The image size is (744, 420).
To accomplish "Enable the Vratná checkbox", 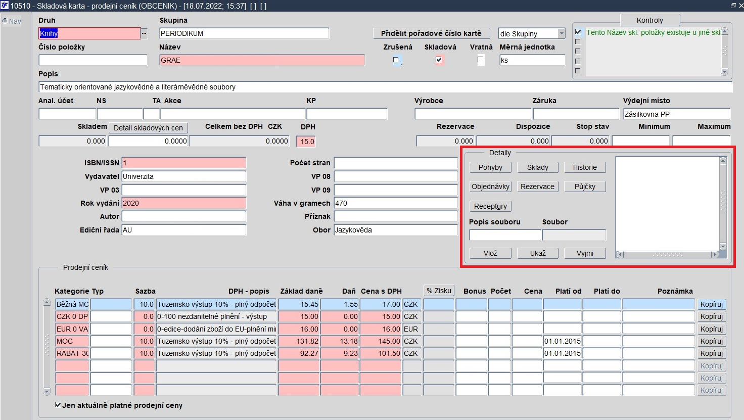I will (481, 60).
